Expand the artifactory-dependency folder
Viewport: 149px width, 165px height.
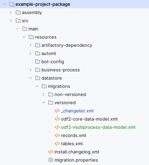[30, 45]
